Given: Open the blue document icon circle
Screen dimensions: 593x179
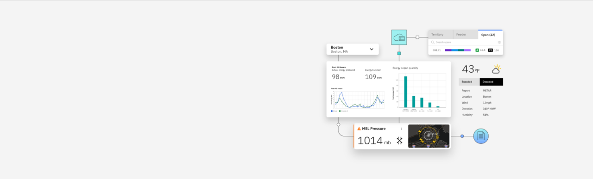Looking at the screenshot, I should click(481, 136).
